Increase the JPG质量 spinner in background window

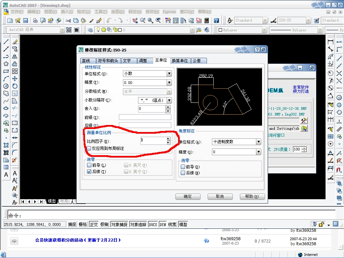point(304,148)
